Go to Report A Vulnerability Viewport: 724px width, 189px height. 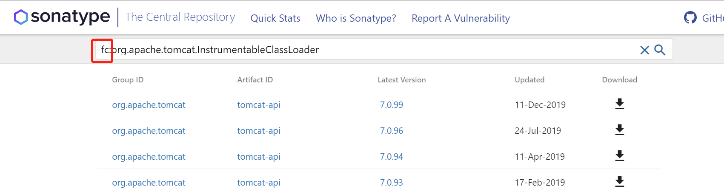(461, 18)
